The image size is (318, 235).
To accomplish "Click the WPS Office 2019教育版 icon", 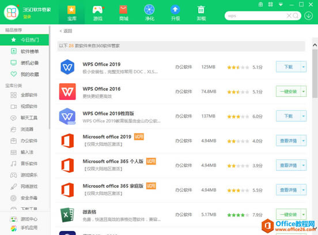I will pyautogui.click(x=67, y=116).
